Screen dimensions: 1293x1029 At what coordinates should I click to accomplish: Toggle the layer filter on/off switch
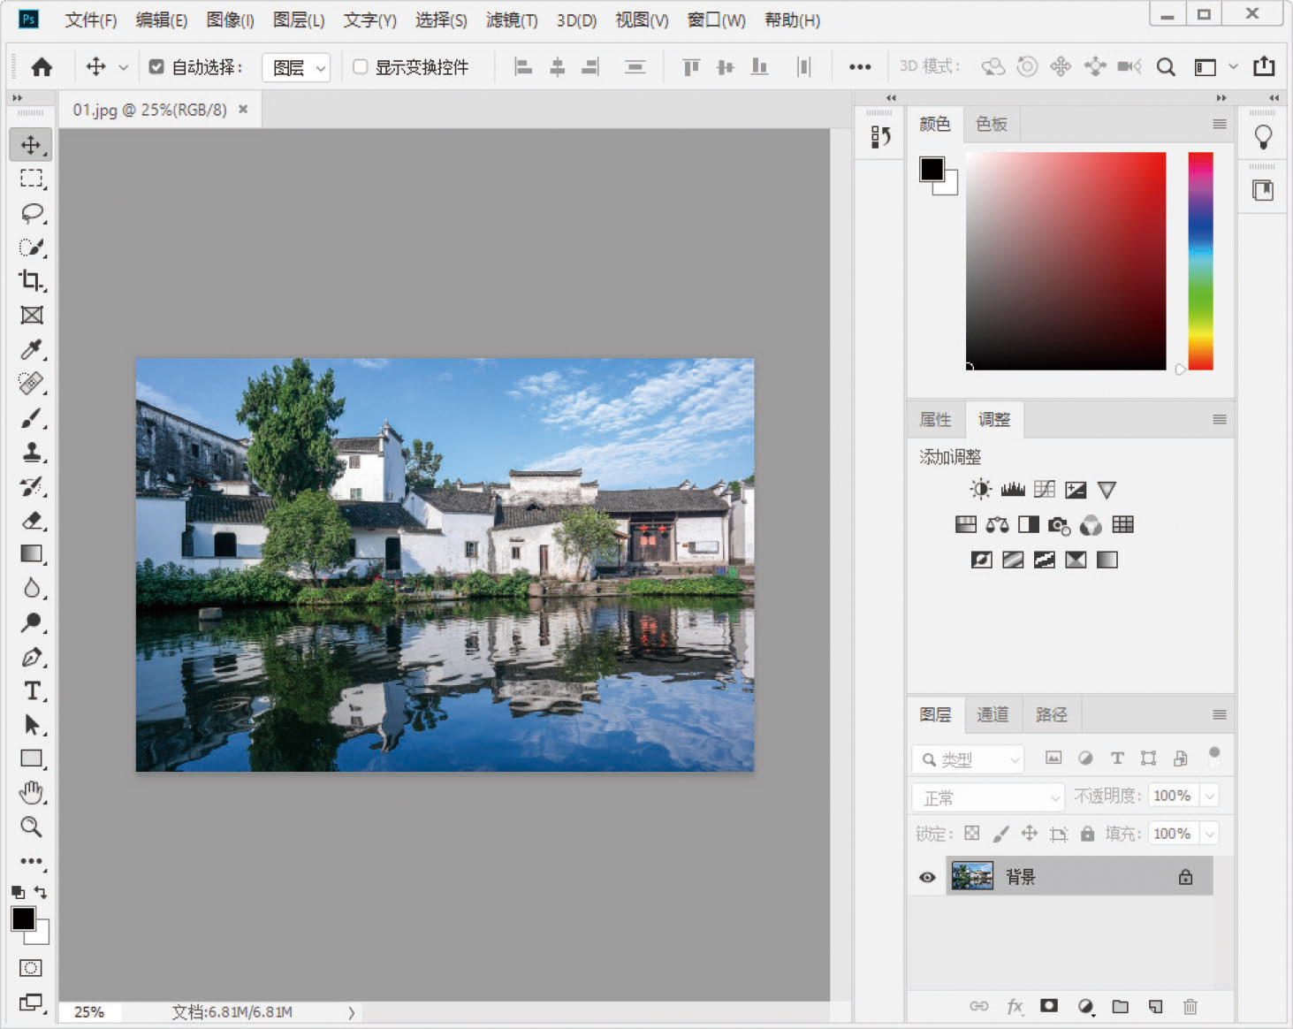coord(1214,756)
